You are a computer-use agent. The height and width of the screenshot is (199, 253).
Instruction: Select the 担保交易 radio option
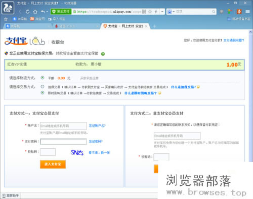click(43, 87)
